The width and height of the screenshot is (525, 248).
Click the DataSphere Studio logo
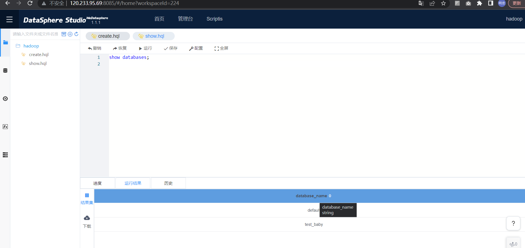pyautogui.click(x=66, y=20)
